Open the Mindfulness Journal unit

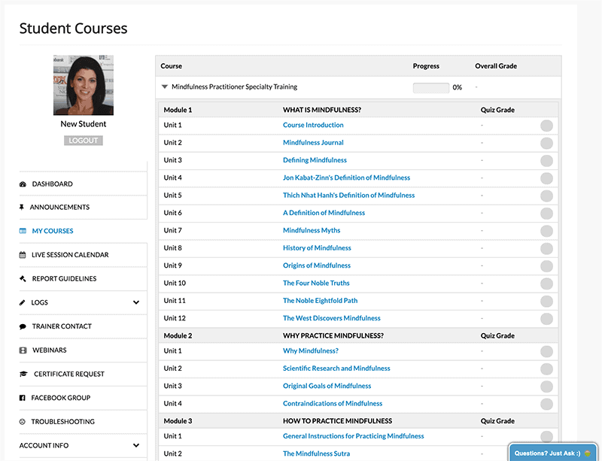click(313, 143)
